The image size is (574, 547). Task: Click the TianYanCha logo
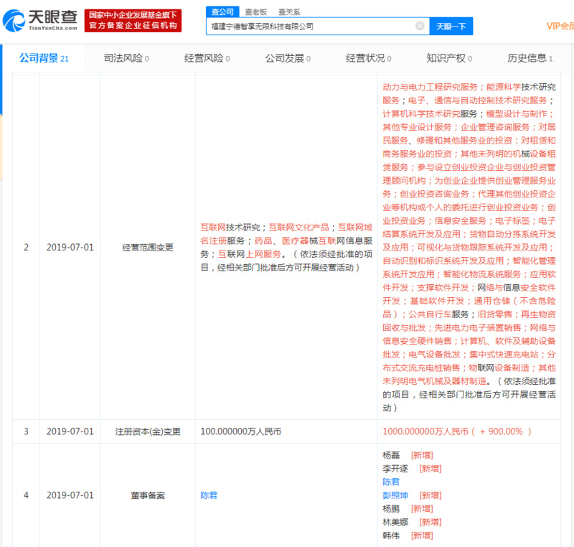pos(40,21)
